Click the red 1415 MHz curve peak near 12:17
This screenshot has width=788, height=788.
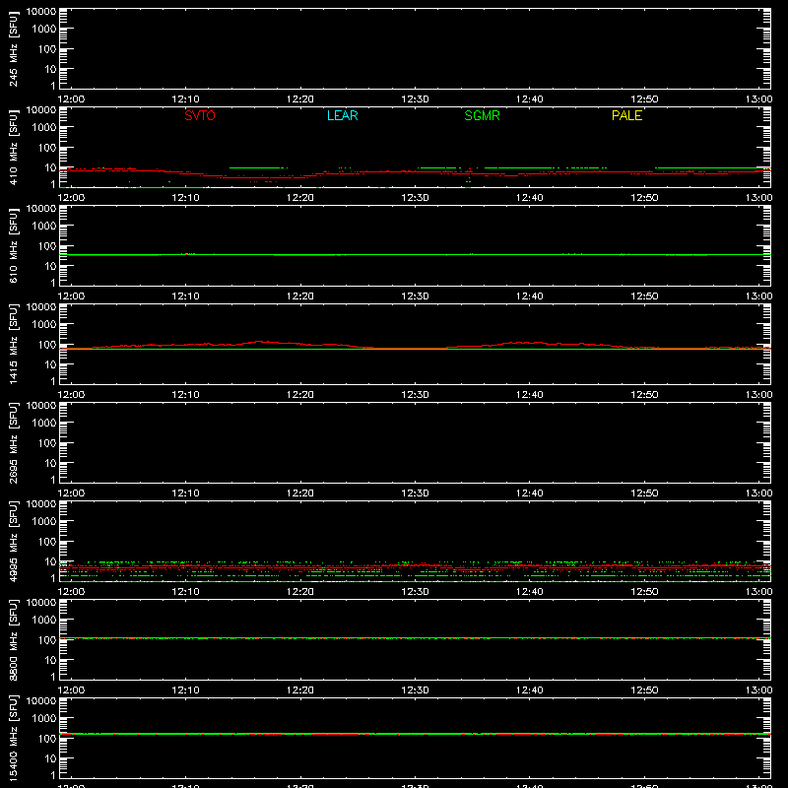tap(259, 342)
